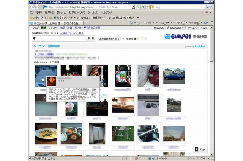Open the ツール(O) command bar dropdown
The height and width of the screenshot is (161, 243).
pyautogui.click(x=196, y=23)
